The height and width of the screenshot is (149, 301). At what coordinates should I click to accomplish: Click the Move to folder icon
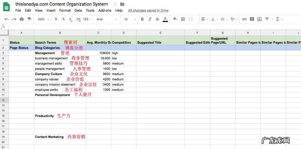pyautogui.click(x=122, y=4)
